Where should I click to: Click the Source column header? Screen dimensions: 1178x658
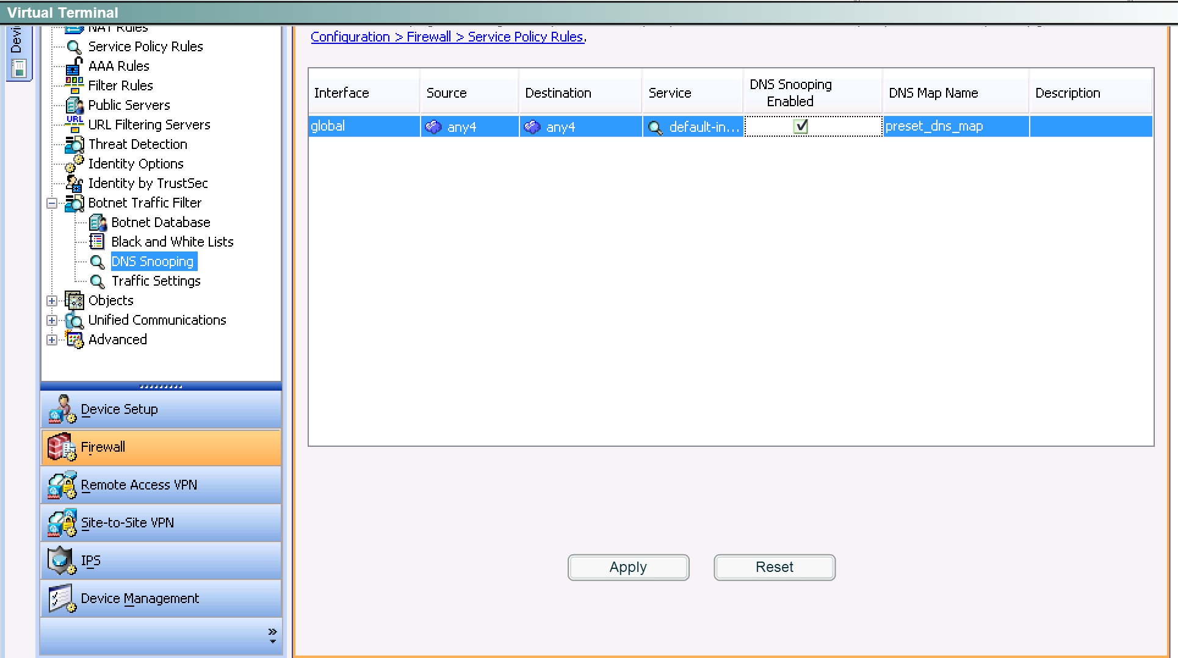469,93
